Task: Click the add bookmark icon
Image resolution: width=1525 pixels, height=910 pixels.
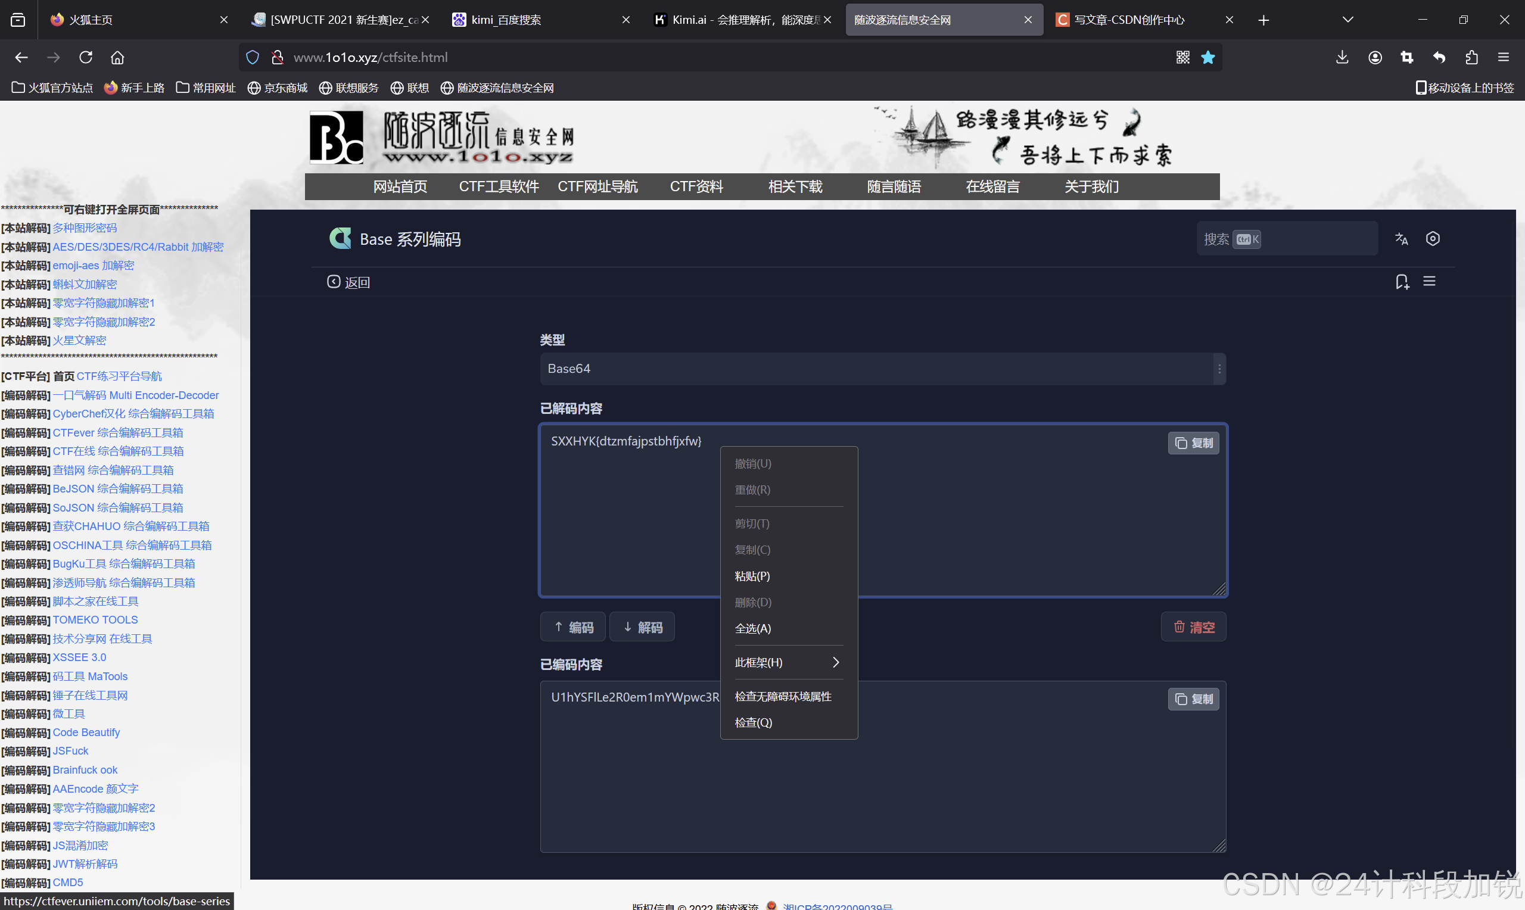Action: click(x=1402, y=282)
